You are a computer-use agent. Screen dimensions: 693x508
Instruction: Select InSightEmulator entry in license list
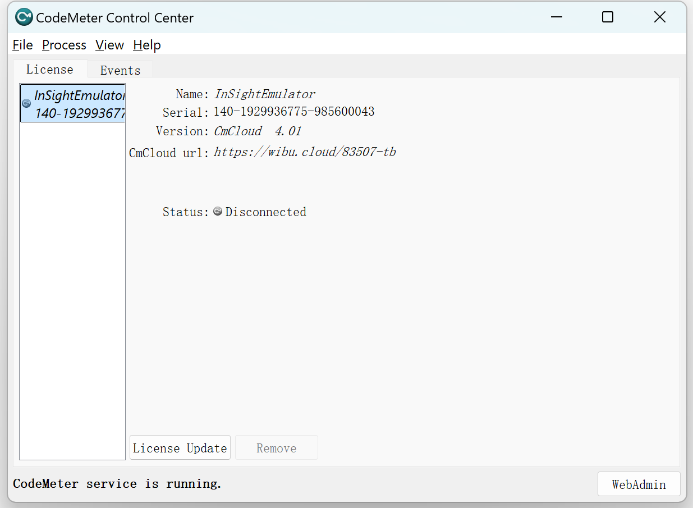(x=79, y=104)
